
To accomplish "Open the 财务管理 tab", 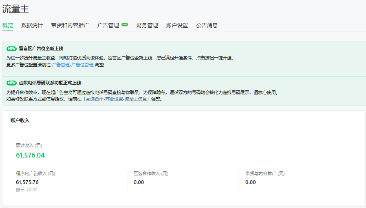I will [147, 25].
